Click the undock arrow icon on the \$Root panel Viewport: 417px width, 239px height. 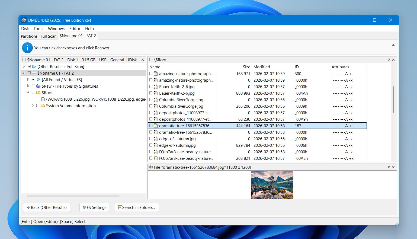click(389, 59)
